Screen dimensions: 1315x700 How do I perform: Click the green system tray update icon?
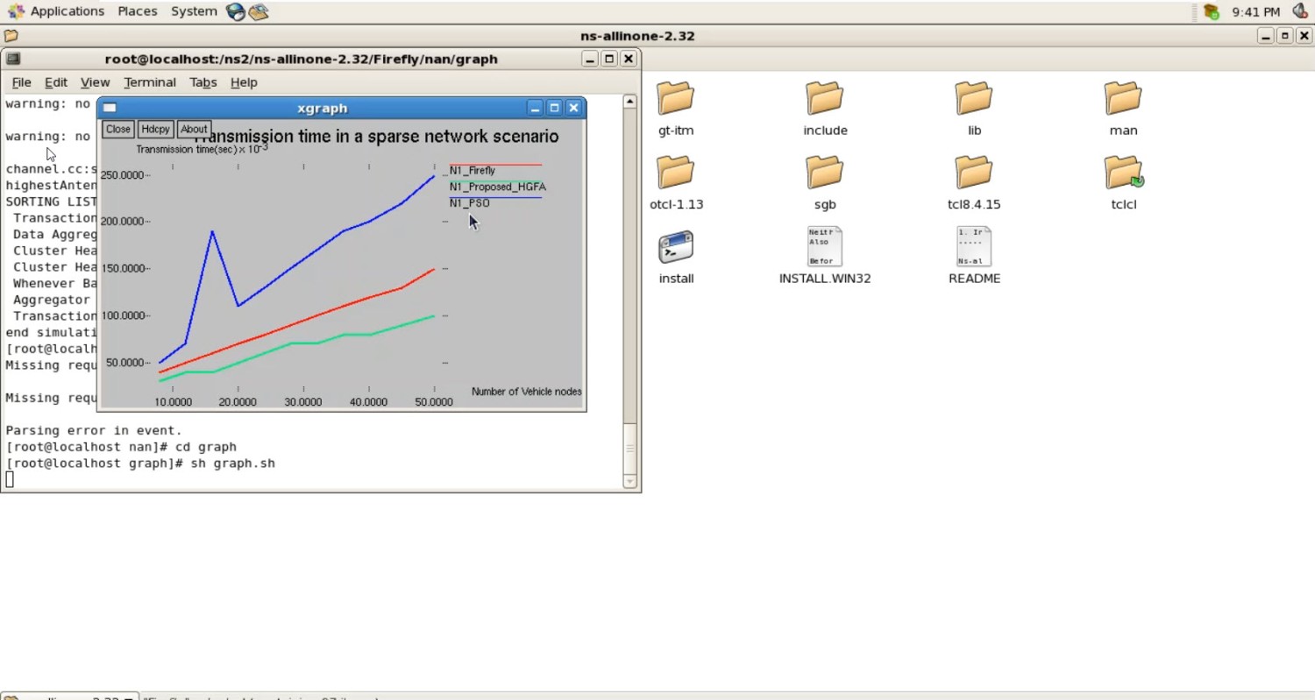click(1212, 11)
